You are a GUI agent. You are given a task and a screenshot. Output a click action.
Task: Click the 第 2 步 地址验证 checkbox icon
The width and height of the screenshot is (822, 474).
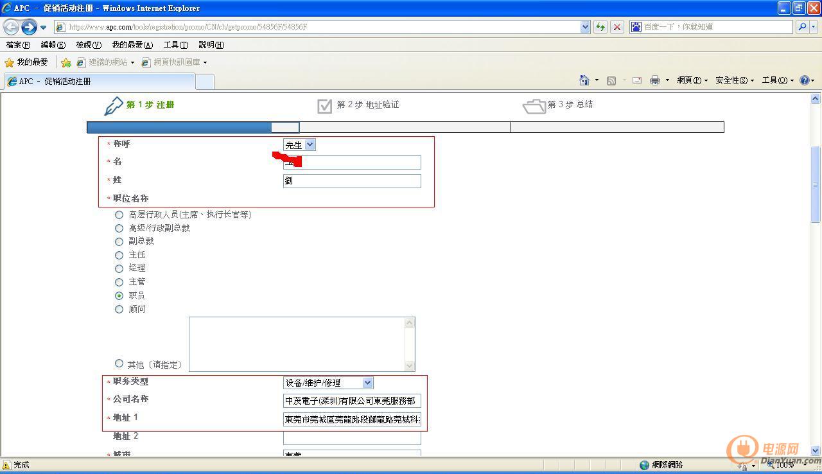click(324, 105)
